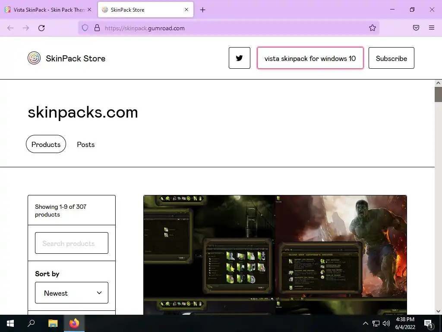The image size is (442, 332).
Task: Open a new tab with the plus button
Action: [x=202, y=10]
